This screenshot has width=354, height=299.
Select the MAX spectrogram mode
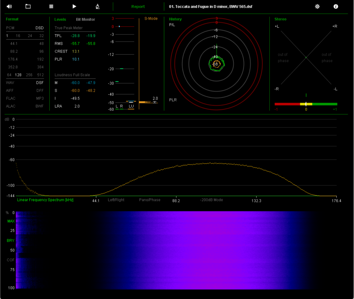pos(11,221)
